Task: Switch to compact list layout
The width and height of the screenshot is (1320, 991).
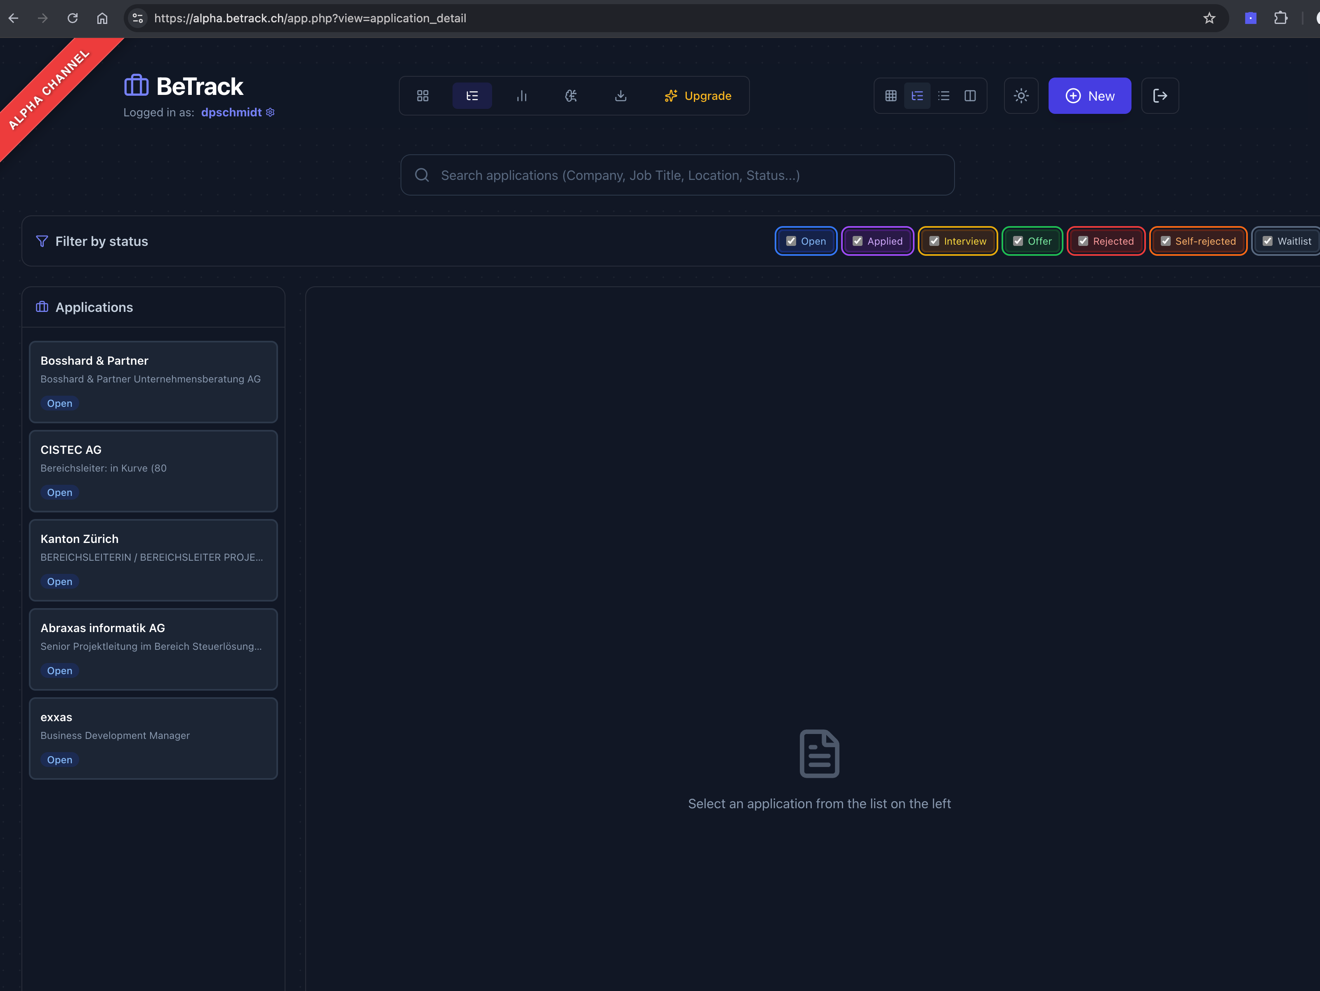Action: [x=943, y=96]
